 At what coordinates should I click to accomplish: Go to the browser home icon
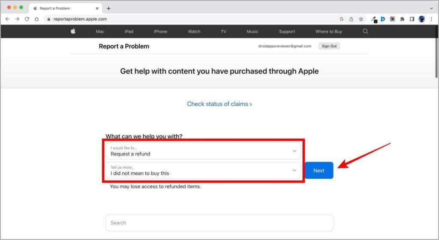(x=37, y=19)
